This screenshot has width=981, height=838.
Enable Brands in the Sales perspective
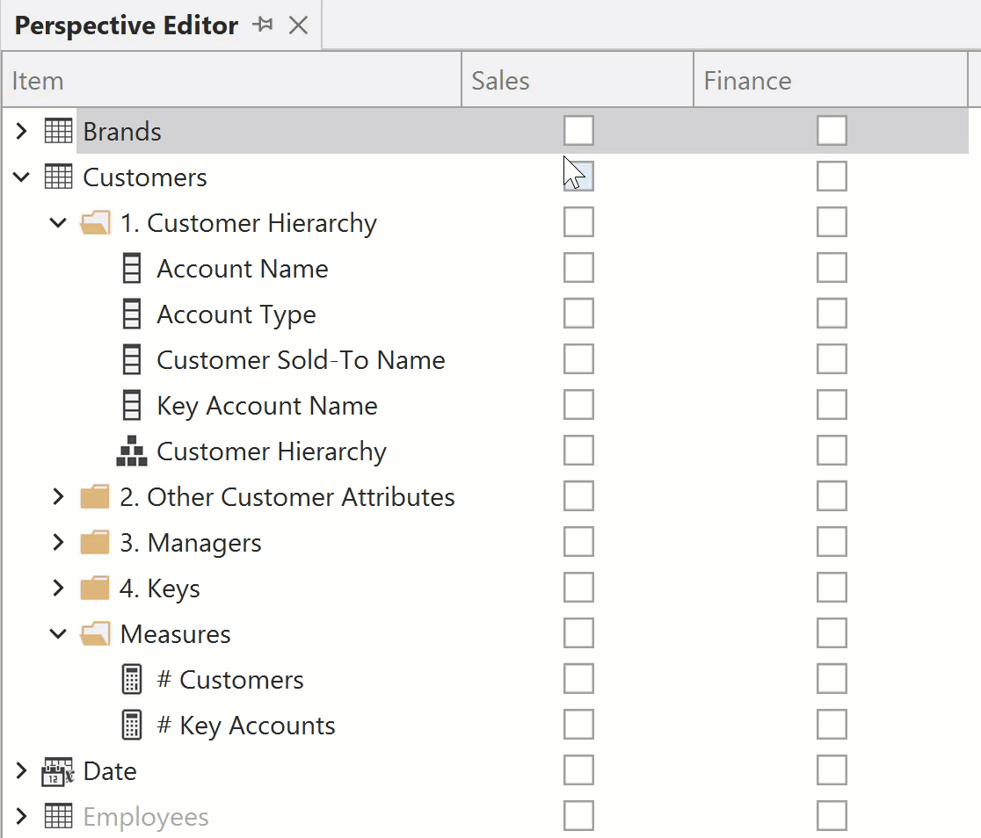[x=578, y=130]
